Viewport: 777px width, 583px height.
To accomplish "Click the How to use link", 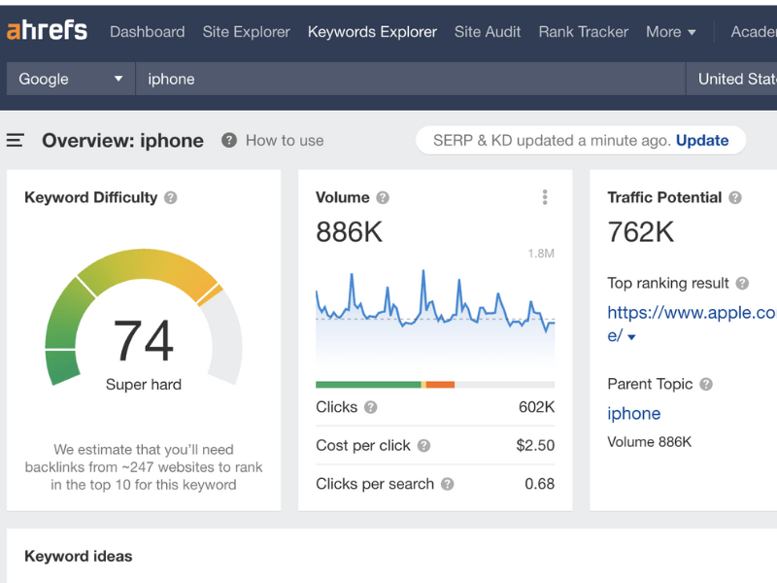I will pyautogui.click(x=285, y=141).
